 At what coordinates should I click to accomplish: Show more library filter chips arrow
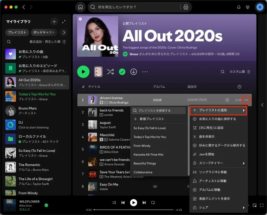pyautogui.click(x=64, y=32)
